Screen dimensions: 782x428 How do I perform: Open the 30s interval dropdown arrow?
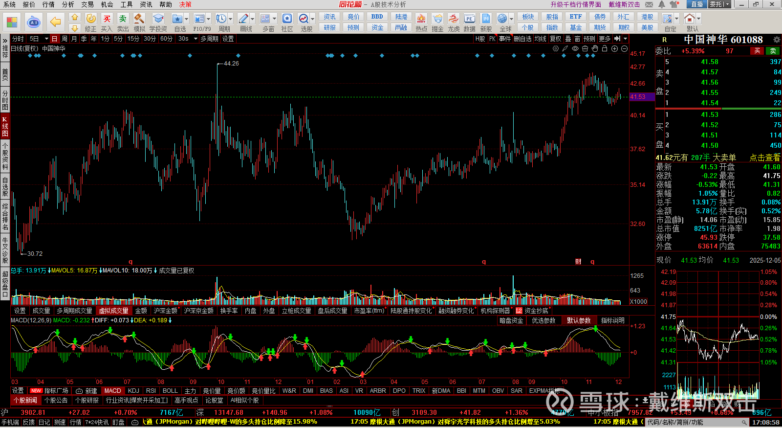pyautogui.click(x=195, y=39)
